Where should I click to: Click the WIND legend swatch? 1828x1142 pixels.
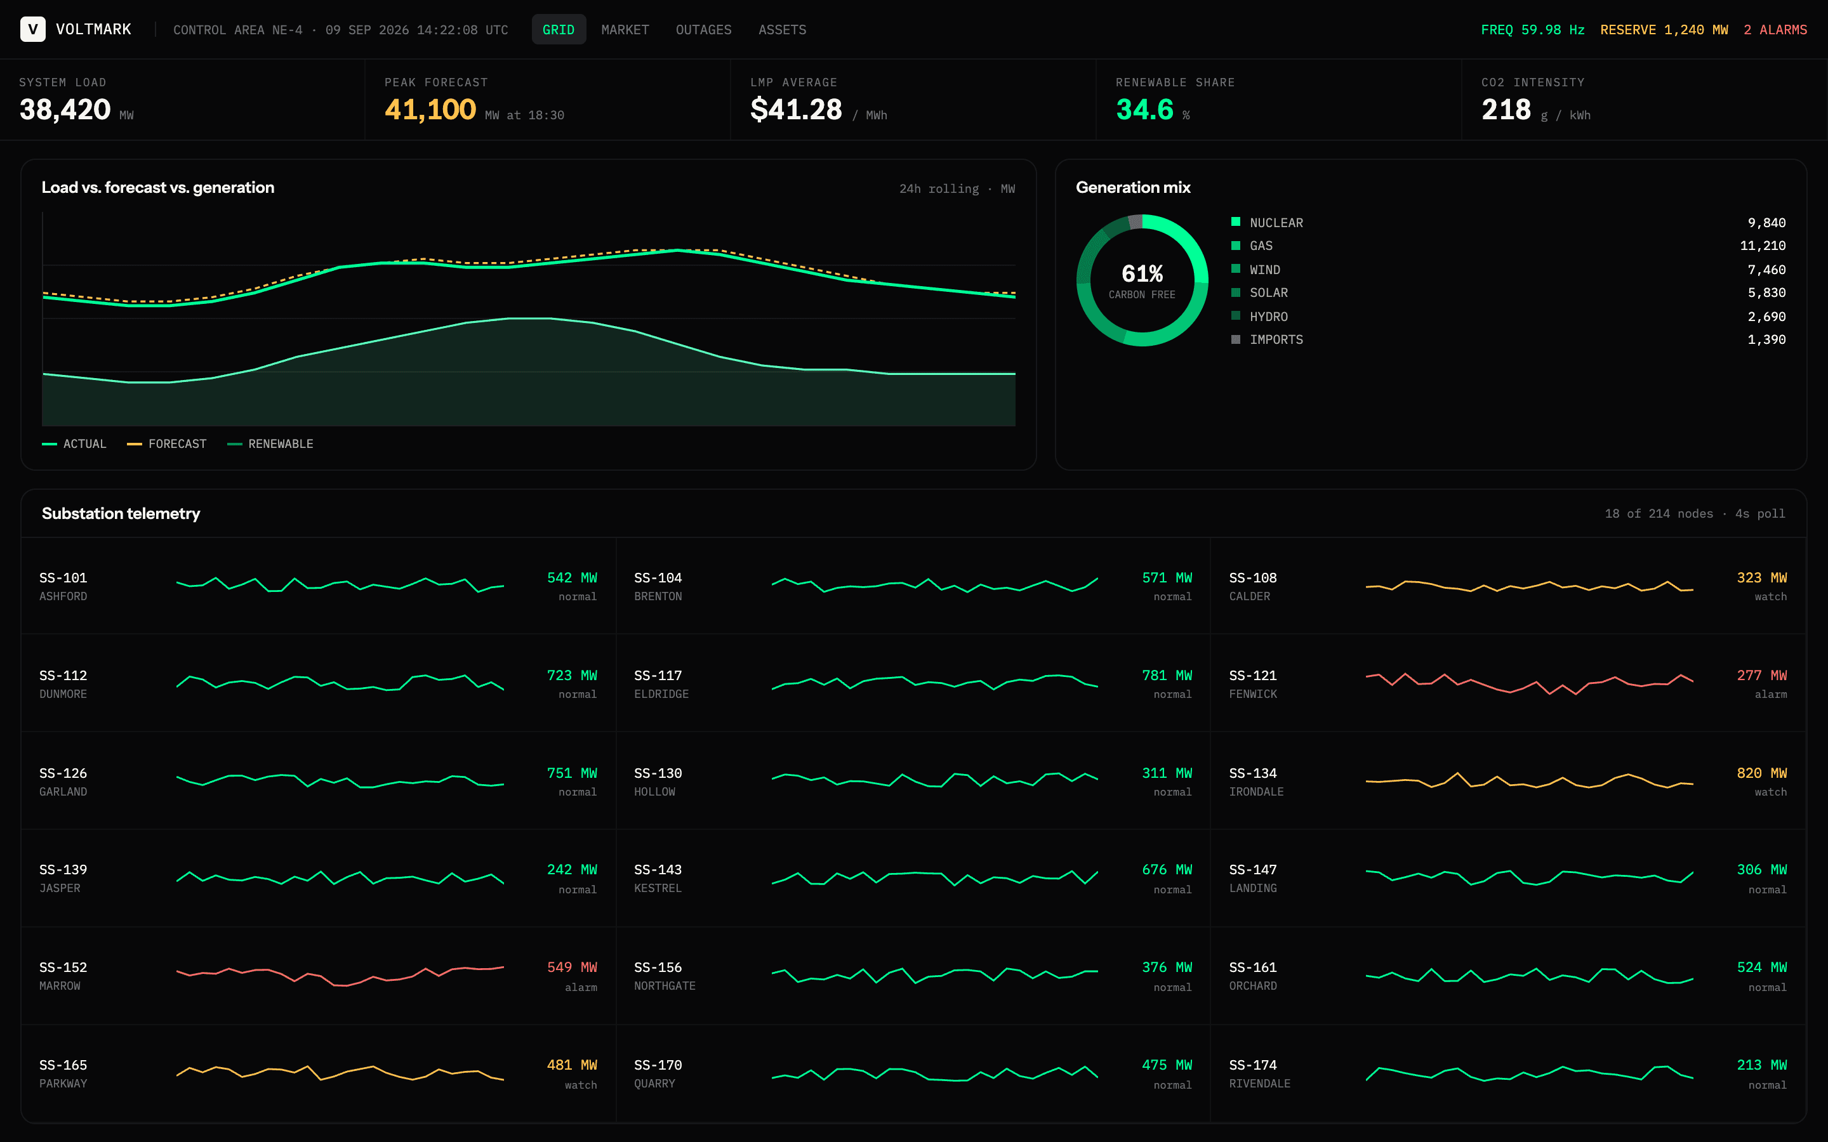1236,269
